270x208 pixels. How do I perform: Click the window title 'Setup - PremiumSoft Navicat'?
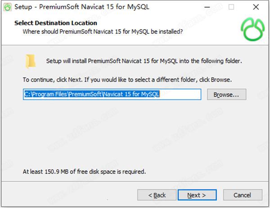(82, 7)
